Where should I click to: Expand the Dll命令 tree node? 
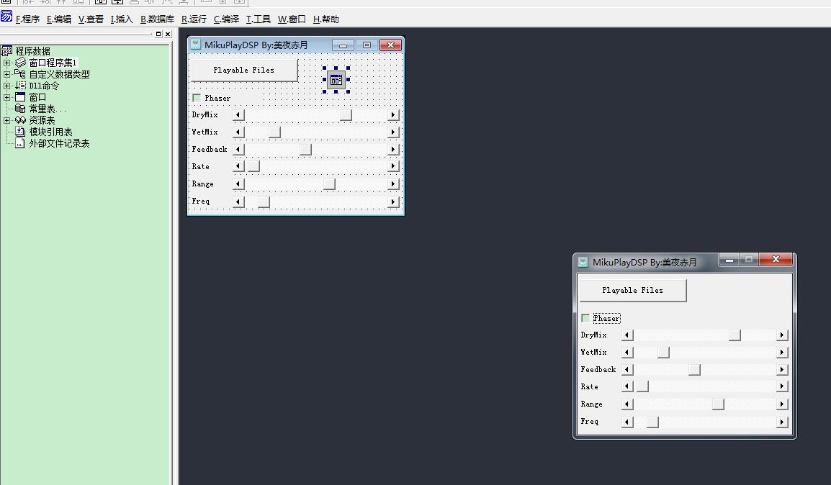click(7, 86)
